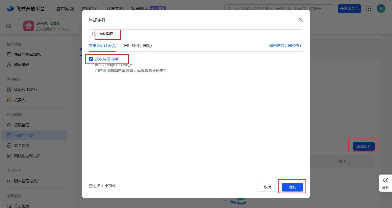Go to 凭证与基础信息 in the sidebar
392x208 pixels.
27,54
